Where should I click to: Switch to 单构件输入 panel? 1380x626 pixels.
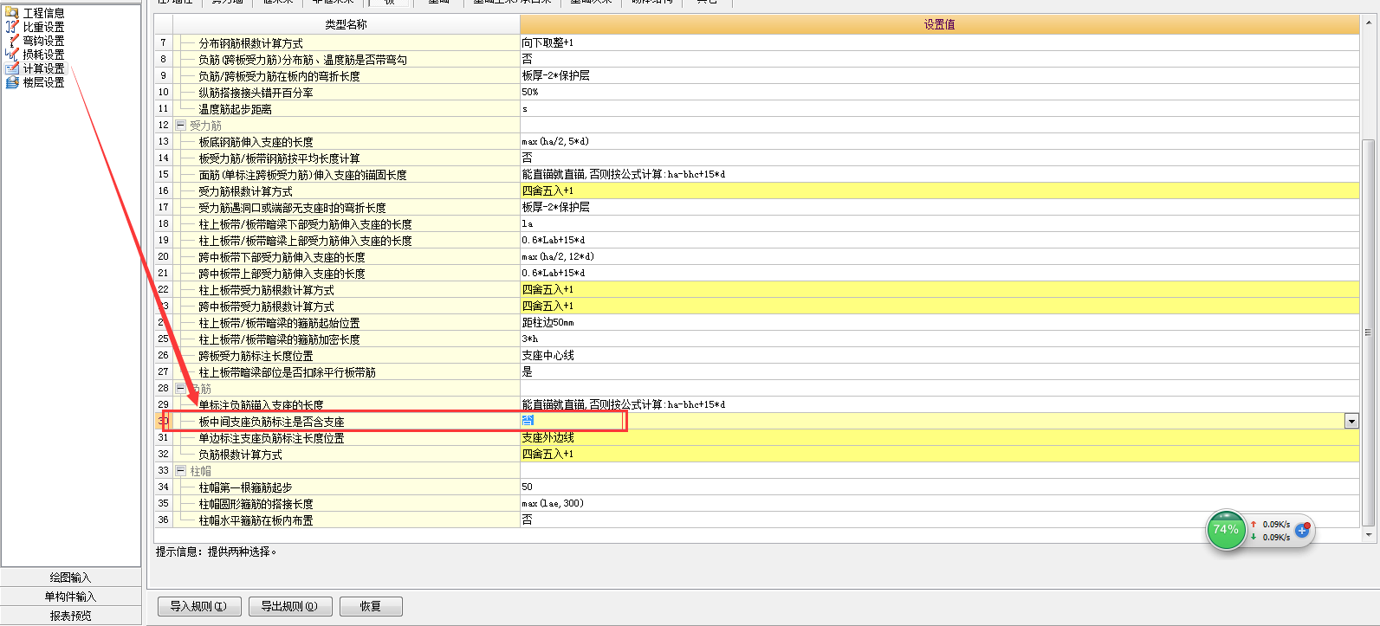coord(70,597)
